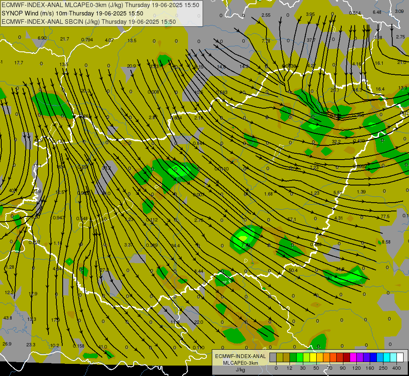Viewport: 409px width, 376px height.
Task: Select the dark red swatch in colorbar
Action: [346, 358]
